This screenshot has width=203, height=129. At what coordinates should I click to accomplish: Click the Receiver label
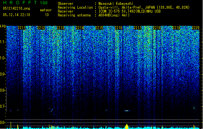tap(66, 11)
